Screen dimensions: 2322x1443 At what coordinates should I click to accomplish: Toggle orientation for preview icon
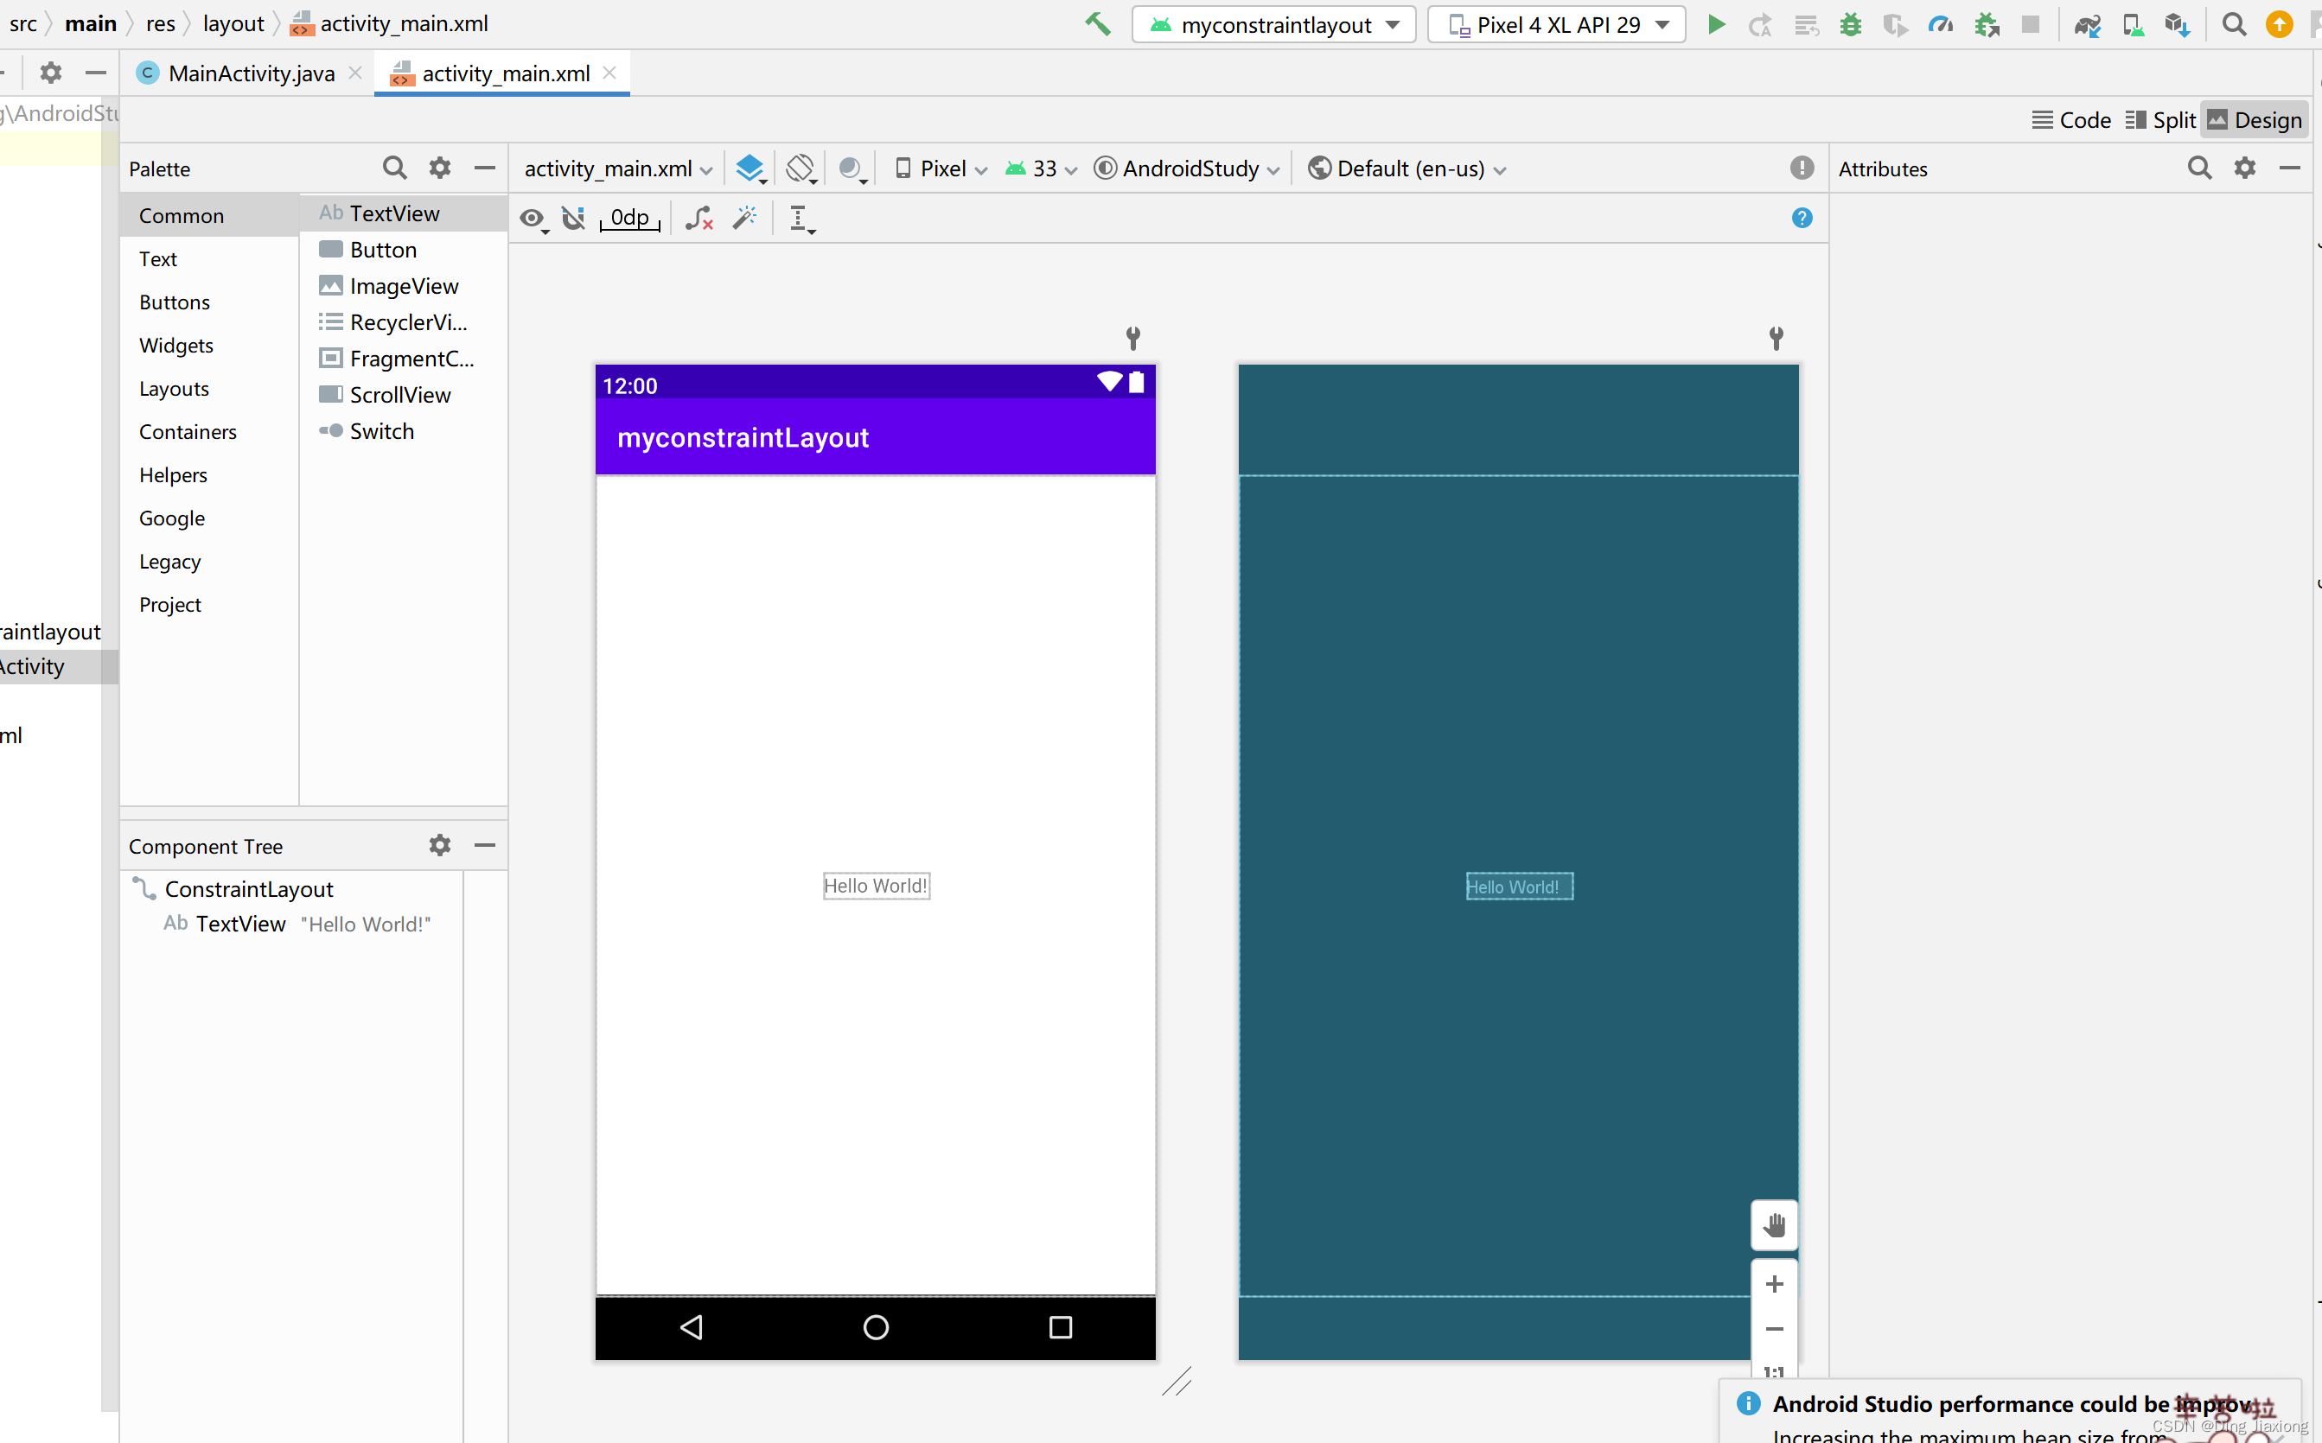click(801, 168)
